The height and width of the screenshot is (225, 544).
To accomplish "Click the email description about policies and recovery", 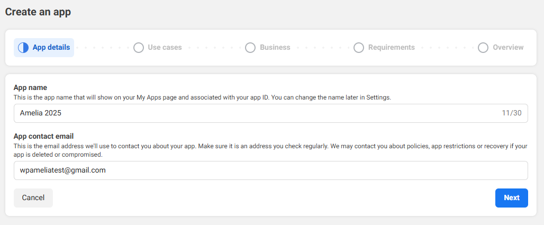I will point(270,150).
